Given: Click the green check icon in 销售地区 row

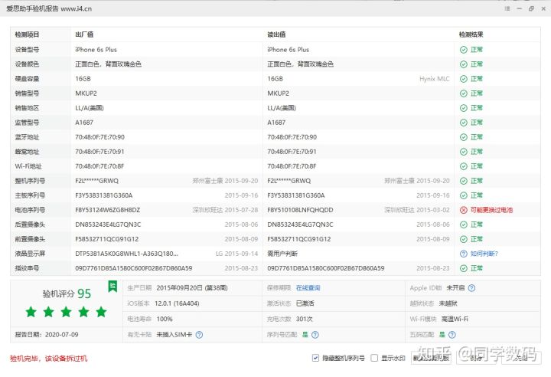Looking at the screenshot, I should [464, 108].
